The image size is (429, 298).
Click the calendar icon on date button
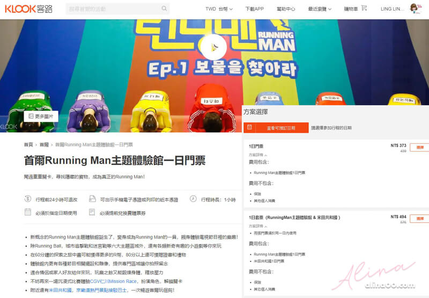(249, 127)
